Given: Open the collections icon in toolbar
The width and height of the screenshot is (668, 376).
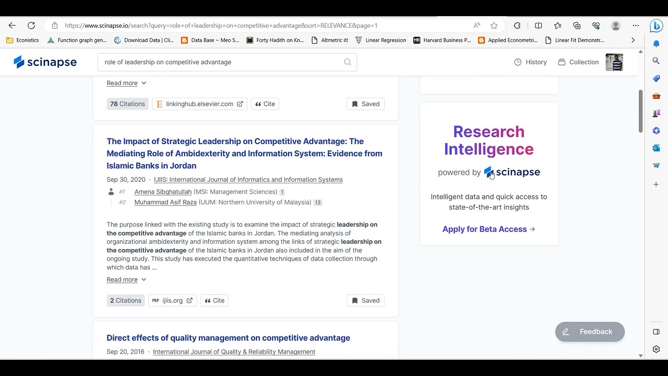Looking at the screenshot, I should (x=577, y=25).
